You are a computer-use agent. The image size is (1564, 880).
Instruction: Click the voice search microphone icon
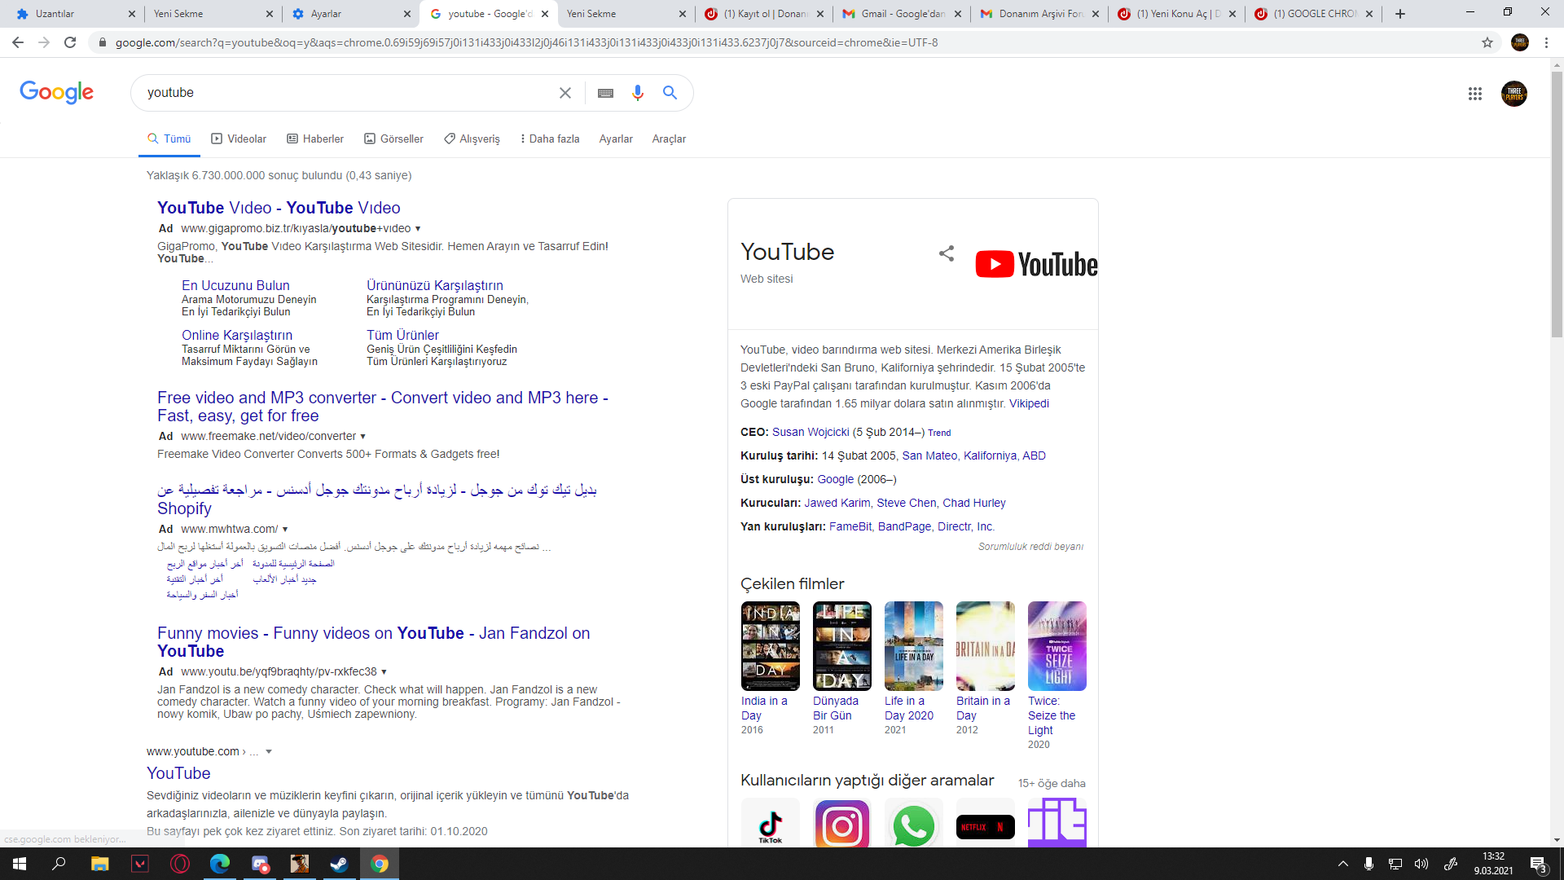coord(637,93)
